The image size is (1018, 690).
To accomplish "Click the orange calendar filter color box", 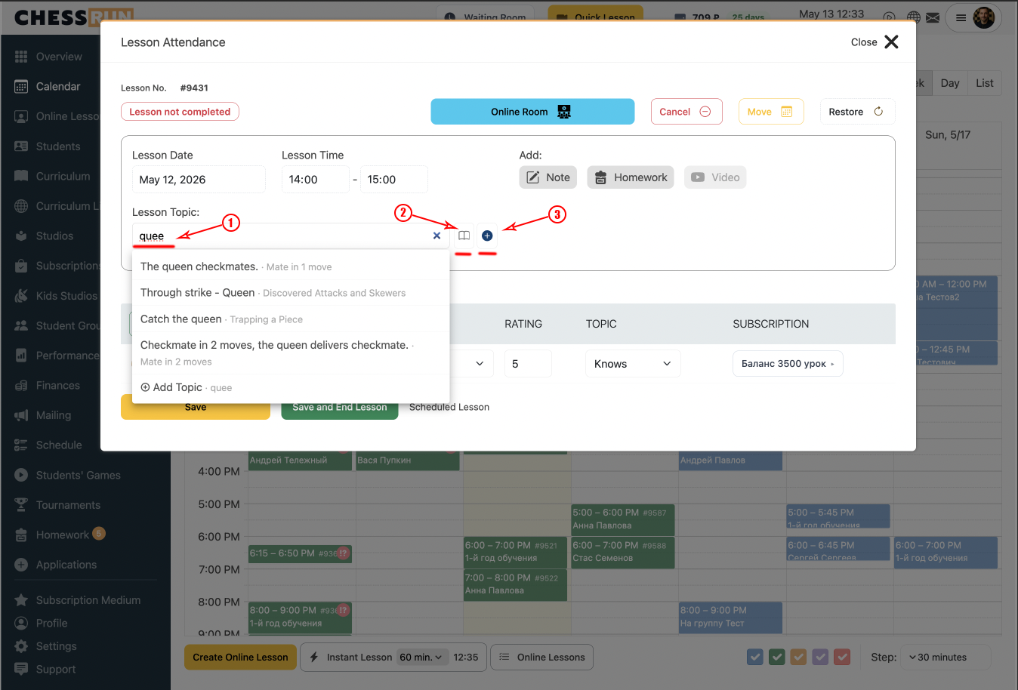I will coord(798,657).
